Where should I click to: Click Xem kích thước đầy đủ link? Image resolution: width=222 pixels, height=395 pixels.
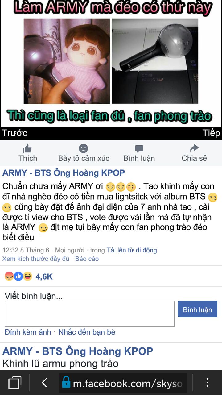pos(36,259)
